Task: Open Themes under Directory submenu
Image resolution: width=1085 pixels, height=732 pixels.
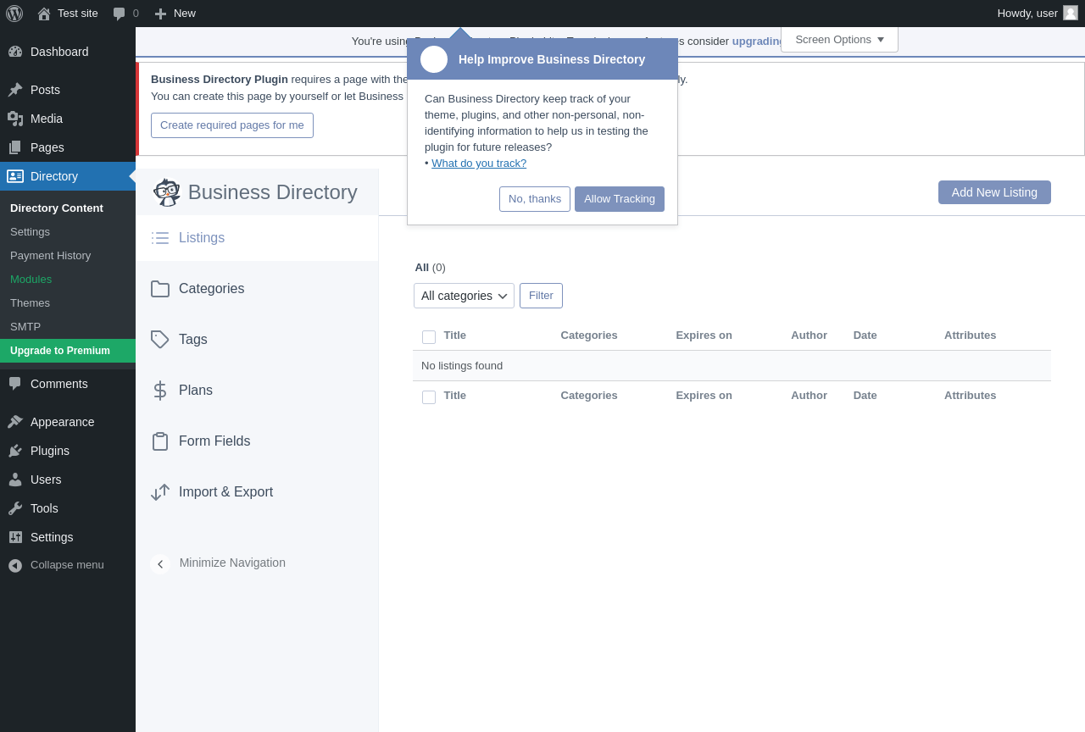Action: point(30,303)
